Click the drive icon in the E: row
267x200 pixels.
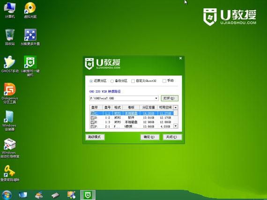tap(92, 122)
